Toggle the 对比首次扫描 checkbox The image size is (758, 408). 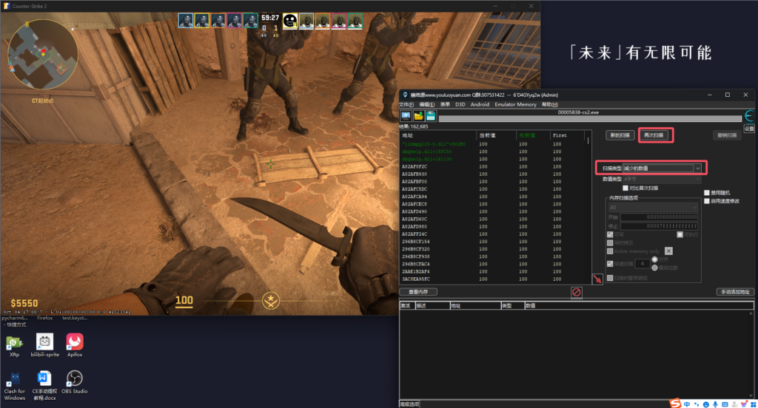pyautogui.click(x=625, y=188)
